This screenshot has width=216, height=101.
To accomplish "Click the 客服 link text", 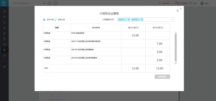I will 195,3.
